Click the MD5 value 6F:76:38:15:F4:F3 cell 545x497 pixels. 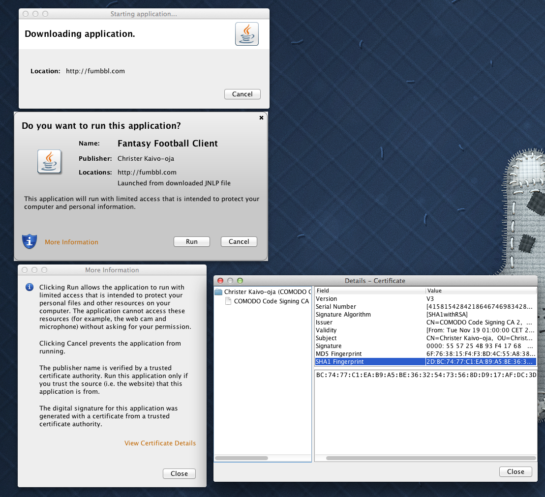pyautogui.click(x=481, y=354)
